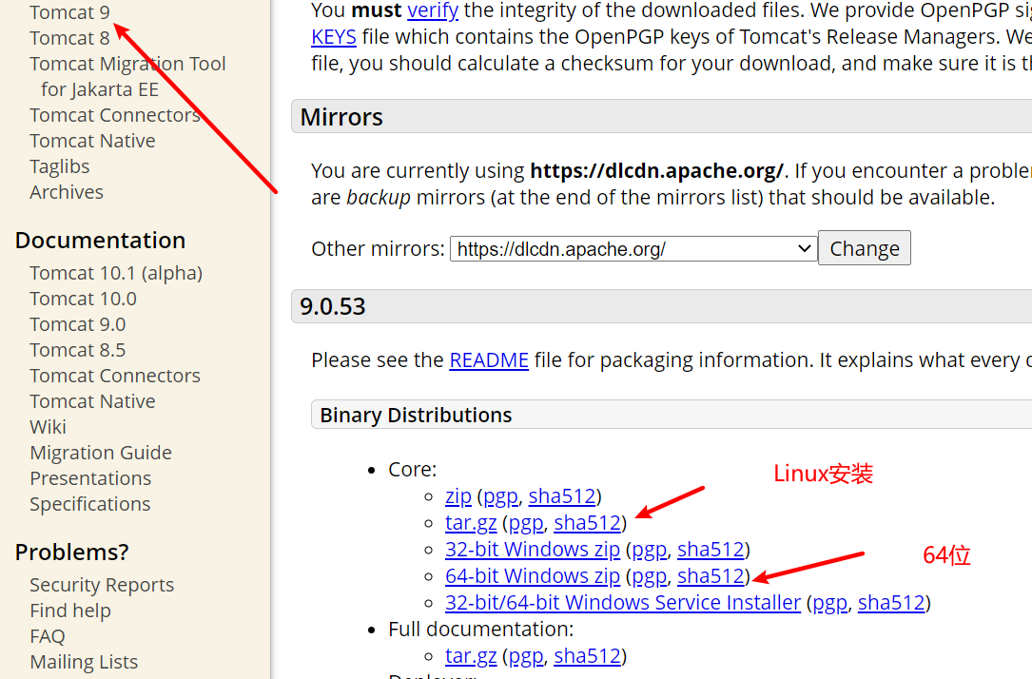Download Full documentation tar.gz
1032x679 pixels.
[471, 656]
